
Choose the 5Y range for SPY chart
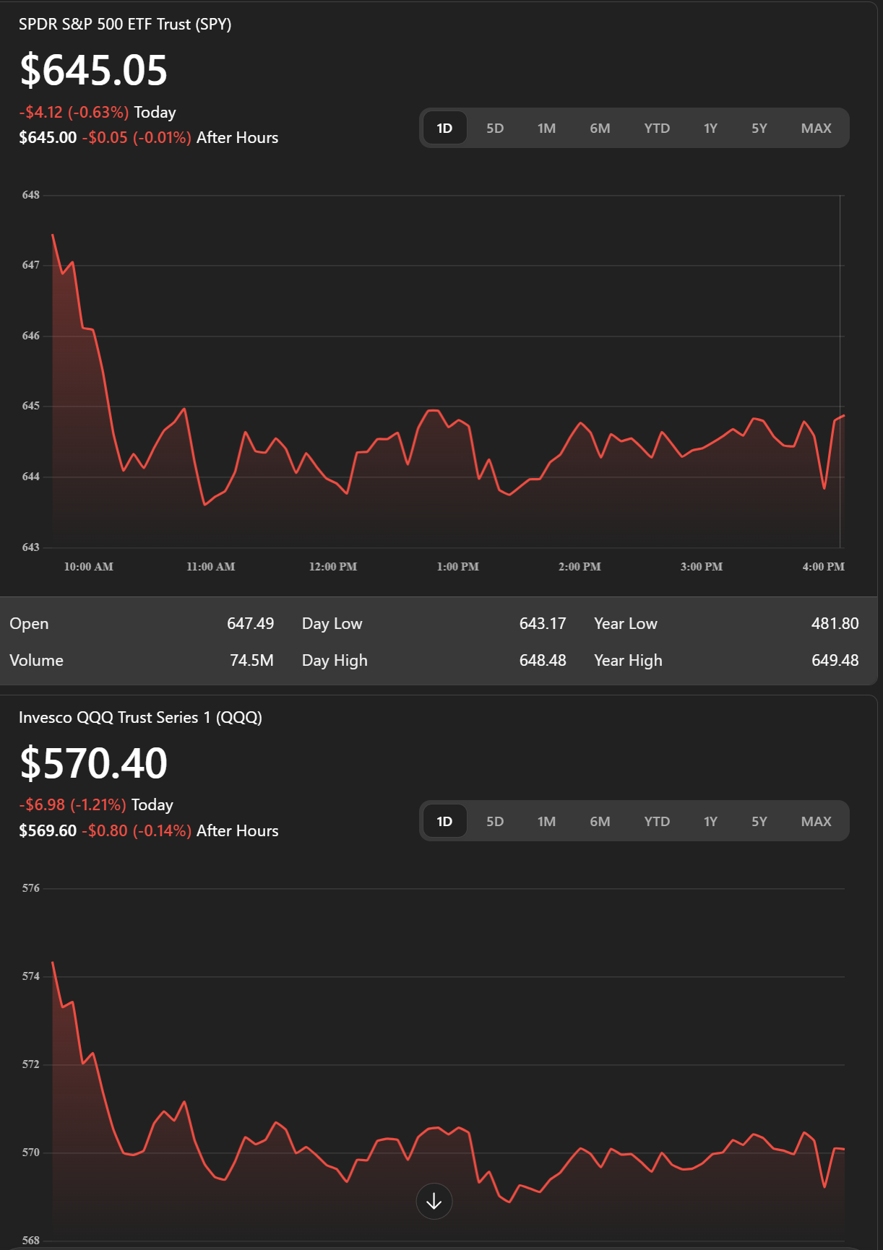(759, 128)
